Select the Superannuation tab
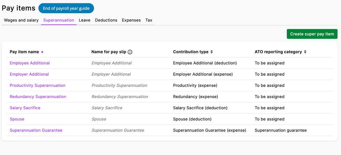 pyautogui.click(x=59, y=20)
